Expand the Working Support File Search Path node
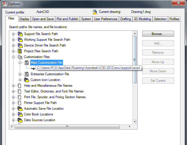187x145 pixels. [x=13, y=40]
